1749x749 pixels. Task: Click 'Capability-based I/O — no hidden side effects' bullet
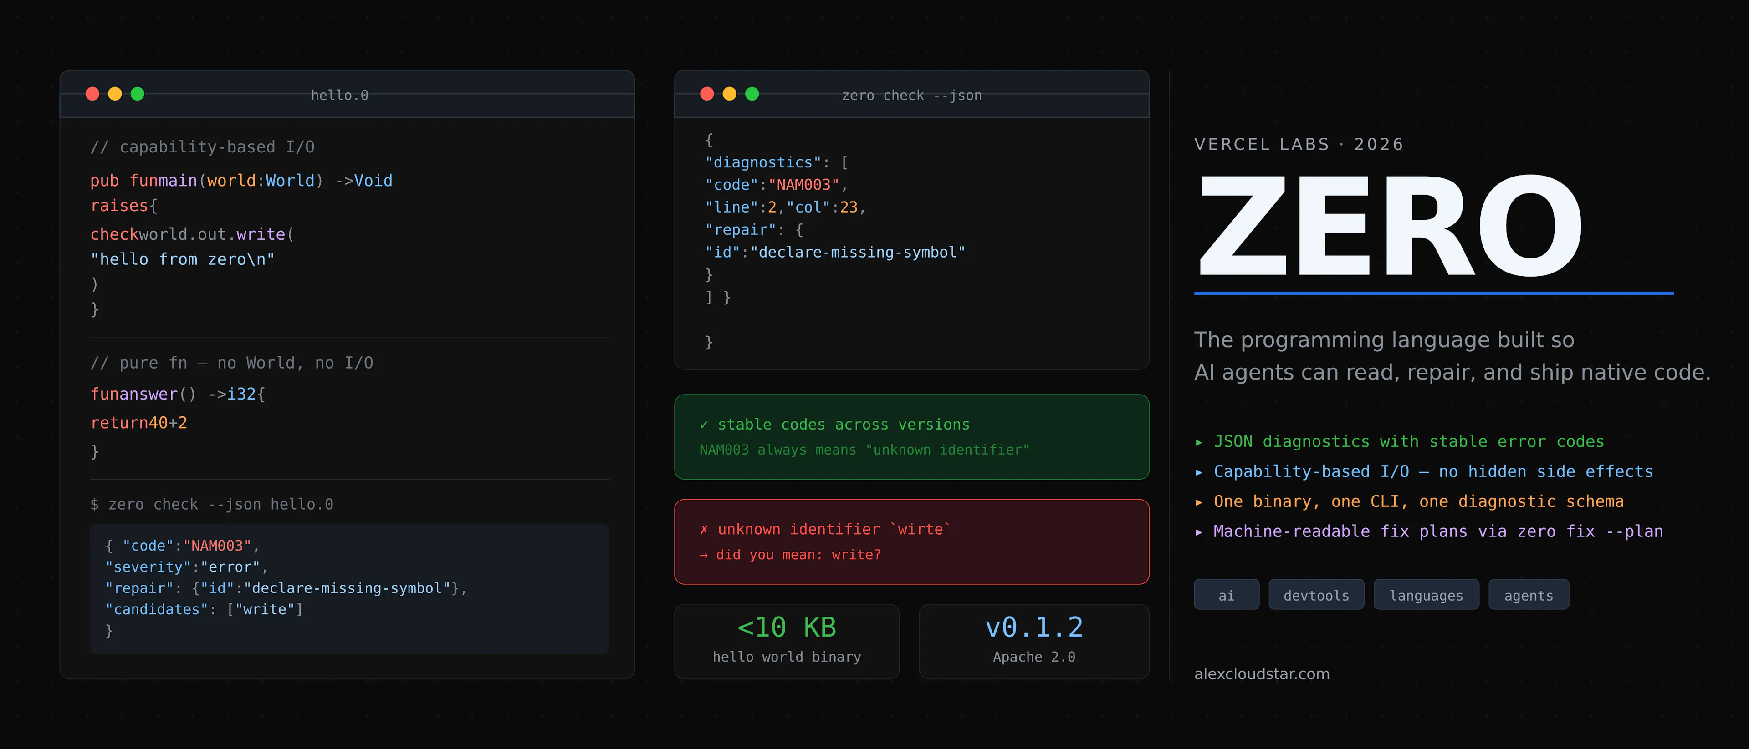(x=1433, y=471)
